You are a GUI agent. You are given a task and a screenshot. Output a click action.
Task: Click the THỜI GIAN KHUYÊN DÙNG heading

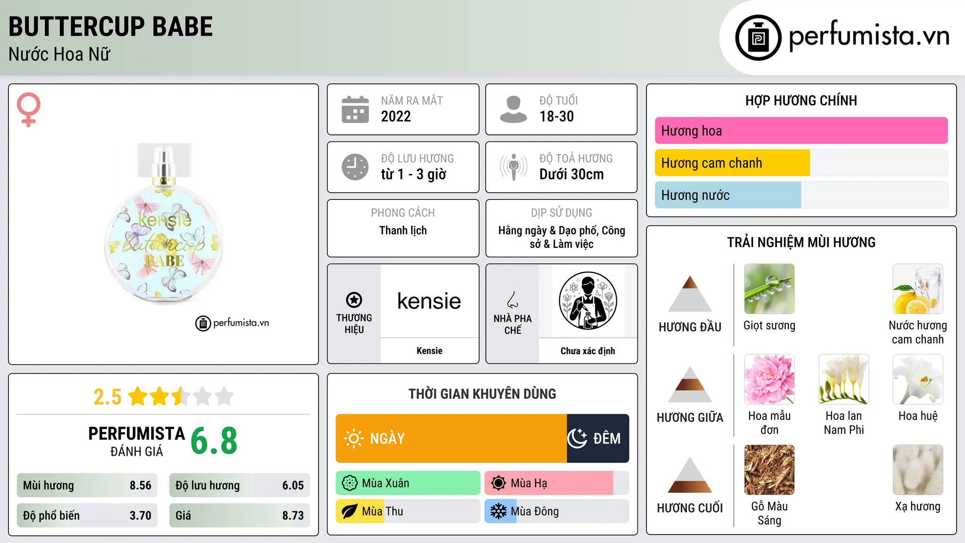(482, 394)
